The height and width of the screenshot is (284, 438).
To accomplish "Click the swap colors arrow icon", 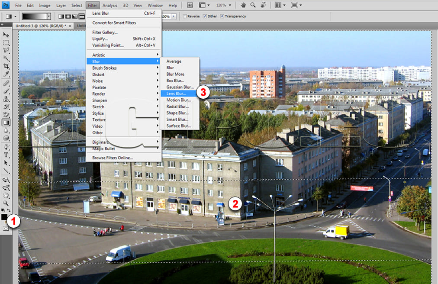I will pos(9,210).
